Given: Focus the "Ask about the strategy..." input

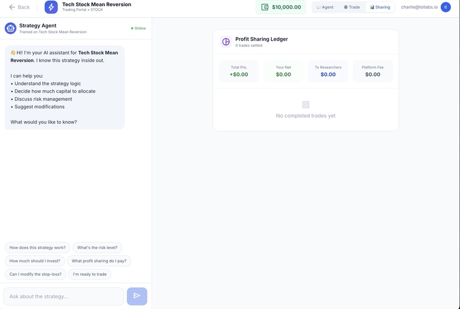Looking at the screenshot, I should coord(64,296).
